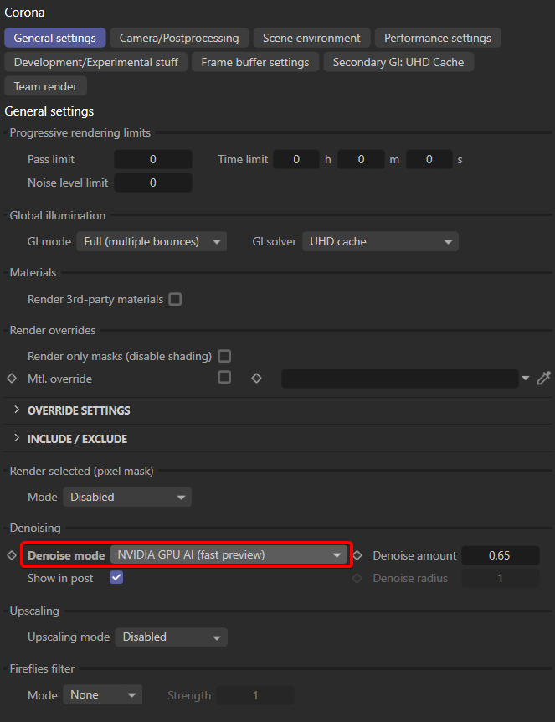Click the Corona title text
Viewport: 555px width, 722px height.
coord(24,13)
